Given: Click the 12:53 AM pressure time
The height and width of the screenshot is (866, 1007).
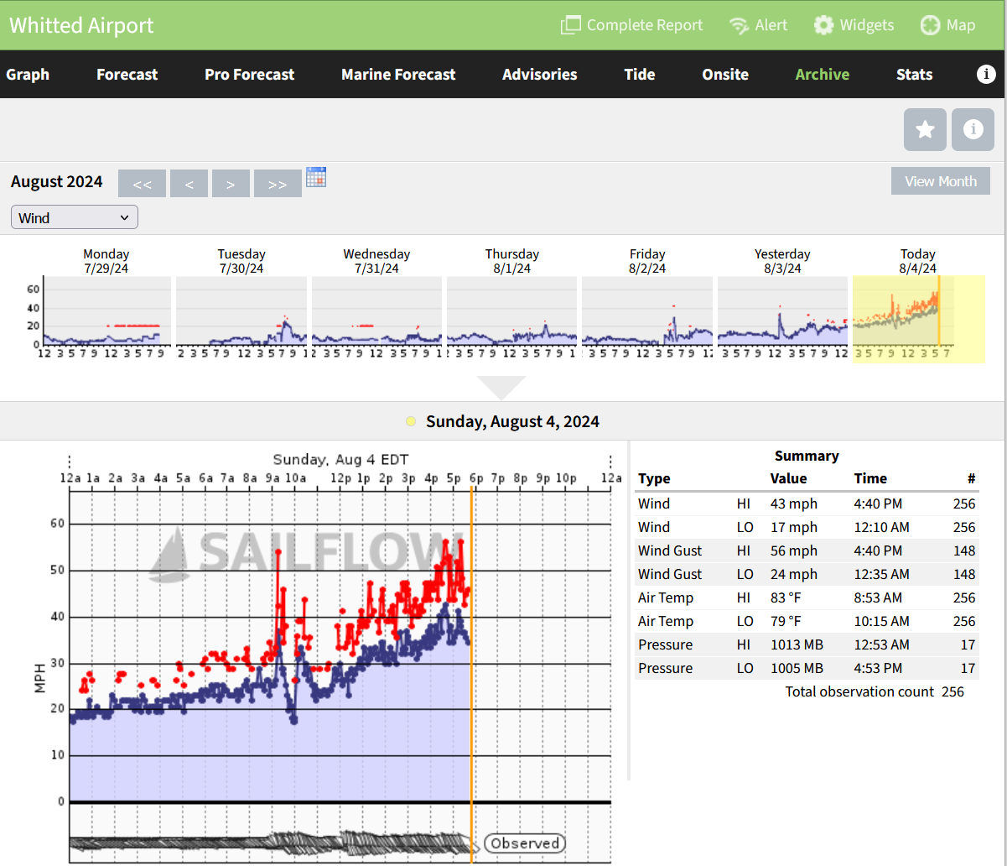Looking at the screenshot, I should [882, 644].
